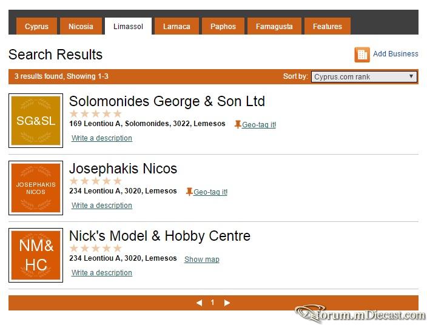
Task: Show map for Nick's Model & Hobby Centre
Action: 202,259
